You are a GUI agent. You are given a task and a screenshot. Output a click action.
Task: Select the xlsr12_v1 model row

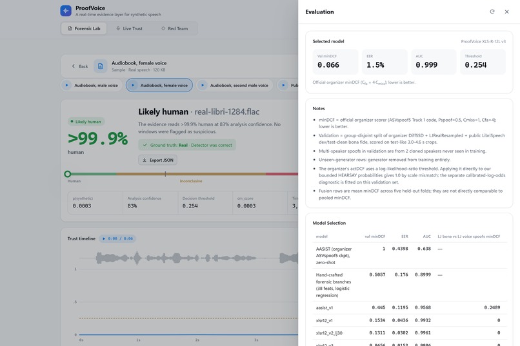pyautogui.click(x=410, y=320)
